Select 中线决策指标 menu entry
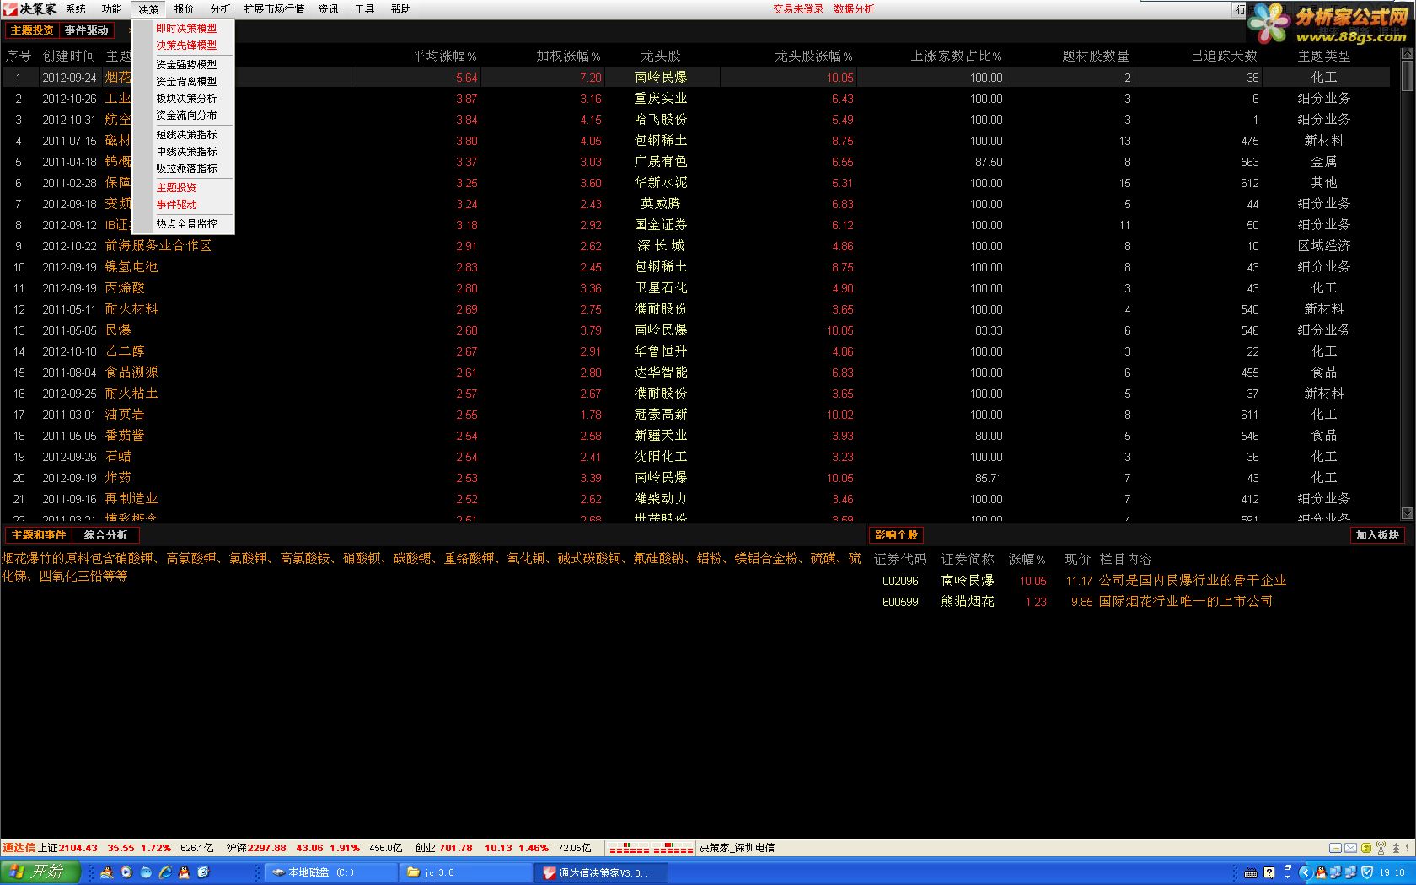This screenshot has width=1416, height=885. [184, 152]
